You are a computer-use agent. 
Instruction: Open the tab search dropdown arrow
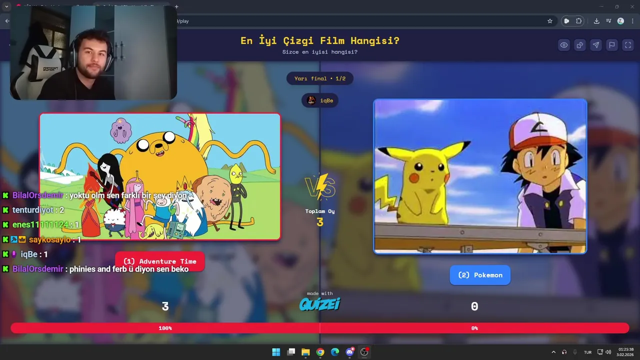(6, 6)
